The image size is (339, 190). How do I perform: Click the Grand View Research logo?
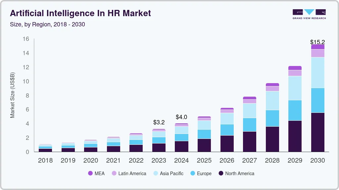[309, 14]
